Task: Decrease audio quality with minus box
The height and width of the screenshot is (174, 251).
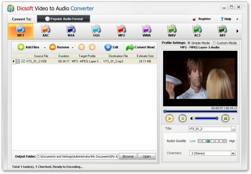Action: pos(199,141)
